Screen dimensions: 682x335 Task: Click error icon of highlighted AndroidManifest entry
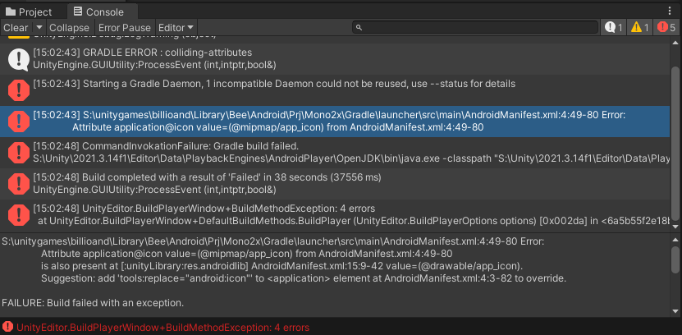(18, 121)
